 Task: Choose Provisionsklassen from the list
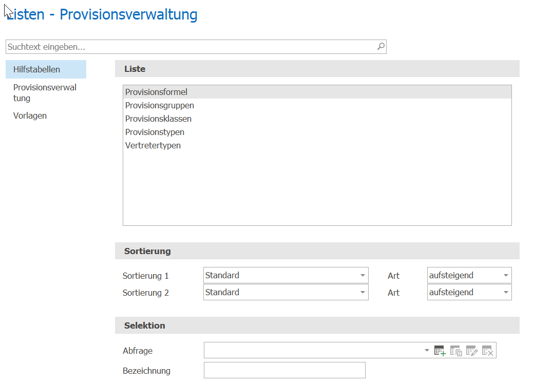coord(317,119)
